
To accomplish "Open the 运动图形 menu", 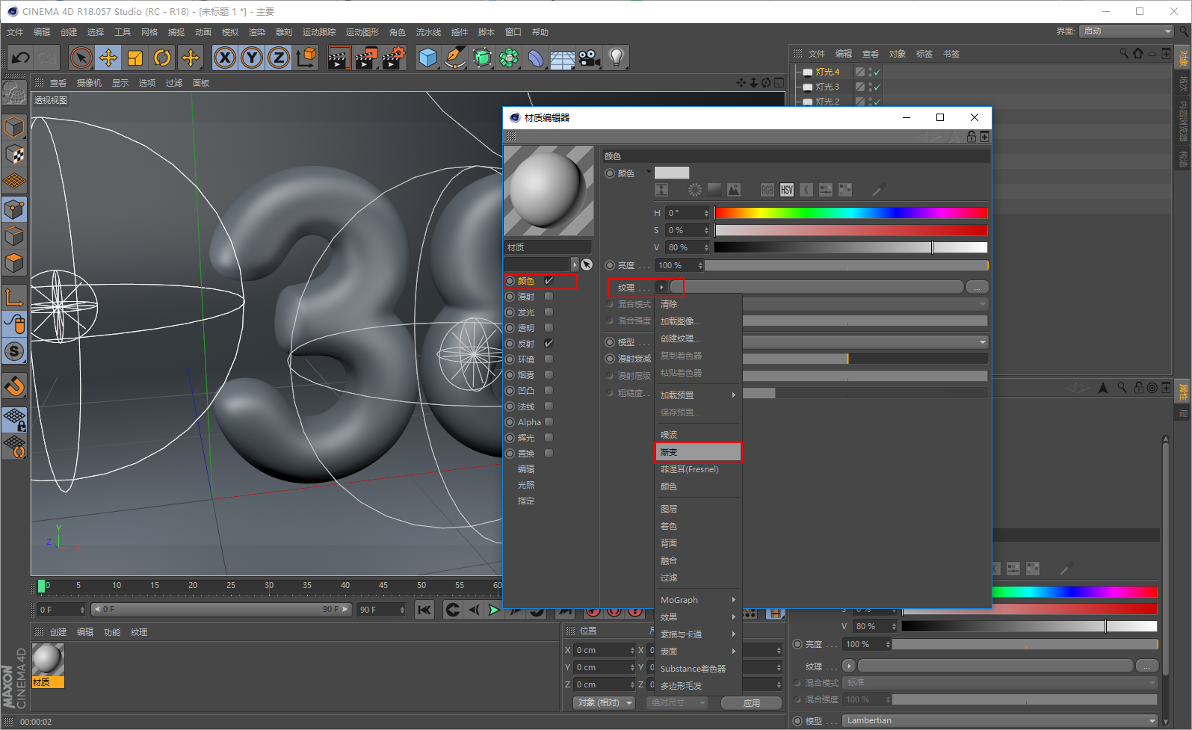I will click(362, 32).
